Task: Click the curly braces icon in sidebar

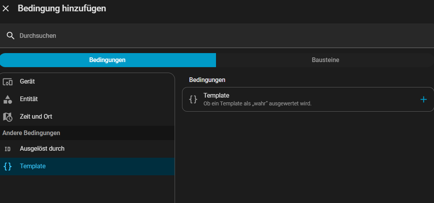Action: click(x=8, y=166)
